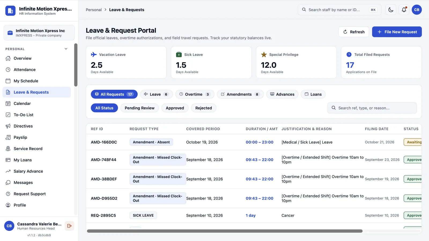
Task: Open Messages in sidebar
Action: click(x=37, y=182)
